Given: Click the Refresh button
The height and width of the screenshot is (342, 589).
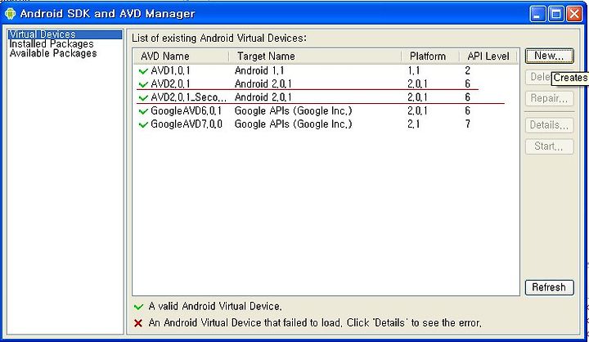Looking at the screenshot, I should [x=549, y=287].
